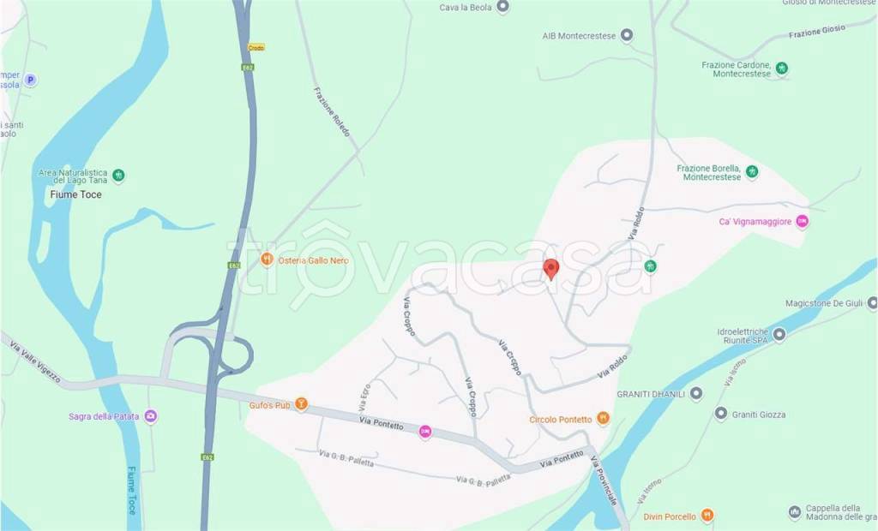Screen dimensions: 878x531
Task: Click the Cappella della Madonna museum icon
Action: [795, 511]
